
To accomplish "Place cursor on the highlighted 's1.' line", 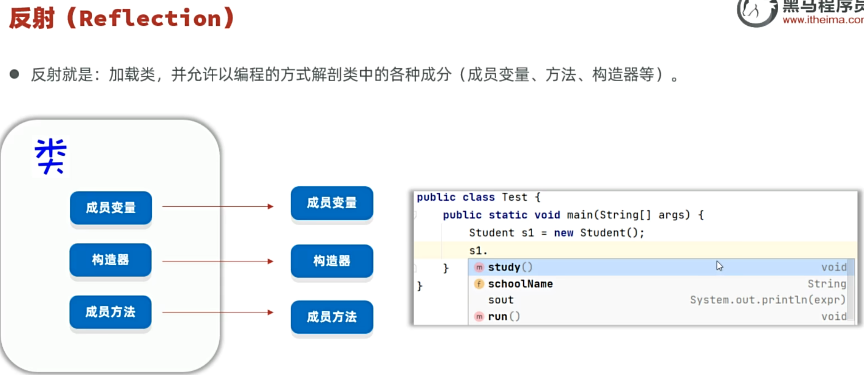I will pos(635,251).
